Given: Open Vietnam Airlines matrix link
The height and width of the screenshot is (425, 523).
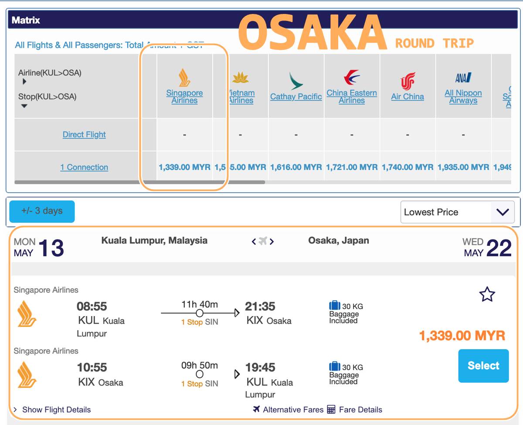Looking at the screenshot, I should (241, 97).
